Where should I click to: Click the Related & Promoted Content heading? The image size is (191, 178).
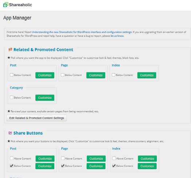[x=43, y=50]
